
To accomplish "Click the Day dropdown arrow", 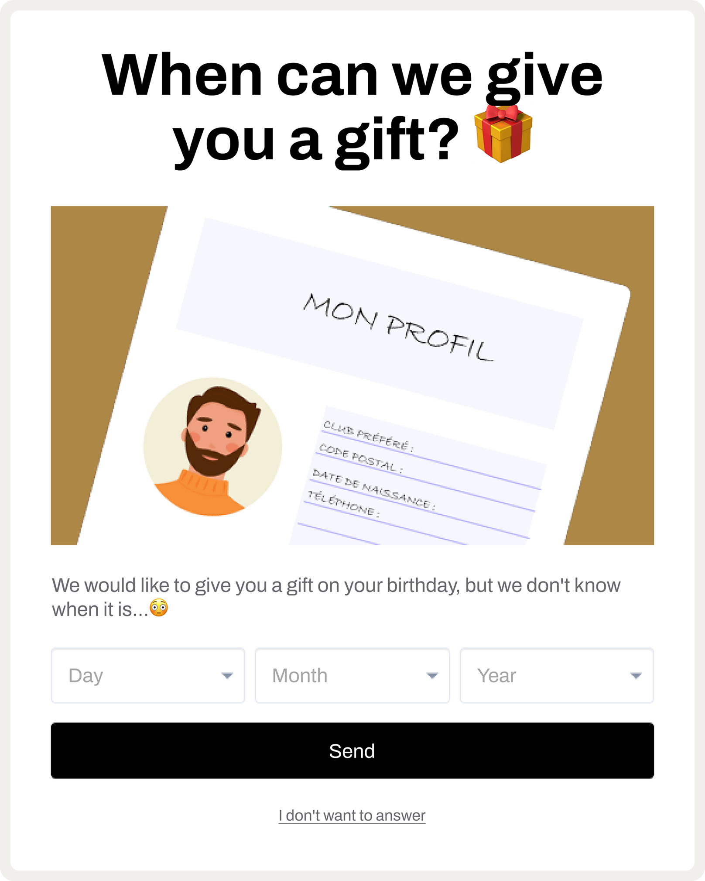I will (227, 676).
